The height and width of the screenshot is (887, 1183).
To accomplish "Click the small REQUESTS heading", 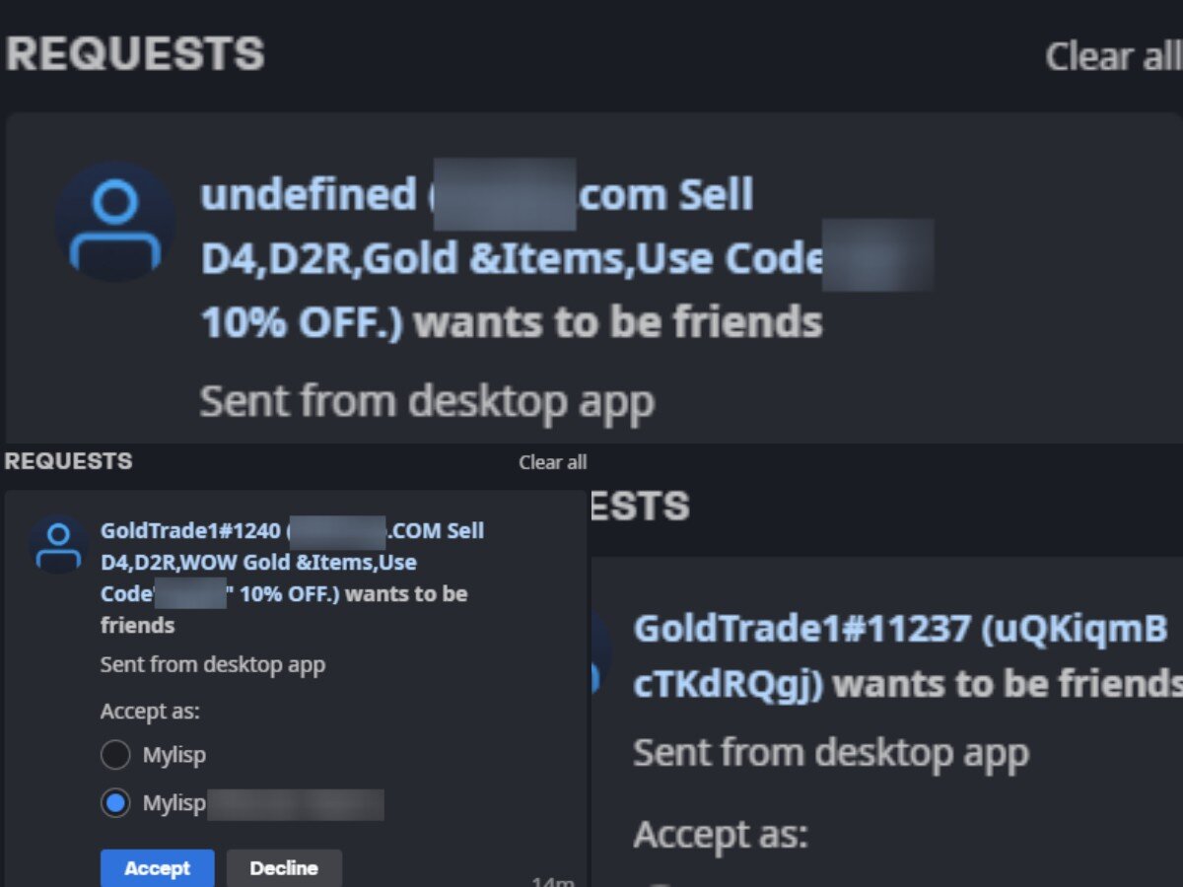I will [68, 461].
